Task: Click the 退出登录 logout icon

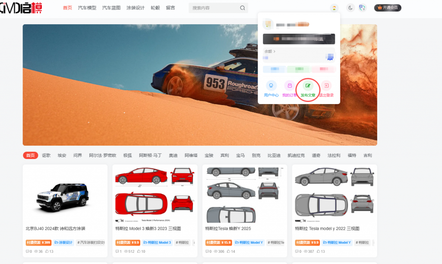Action: [326, 86]
